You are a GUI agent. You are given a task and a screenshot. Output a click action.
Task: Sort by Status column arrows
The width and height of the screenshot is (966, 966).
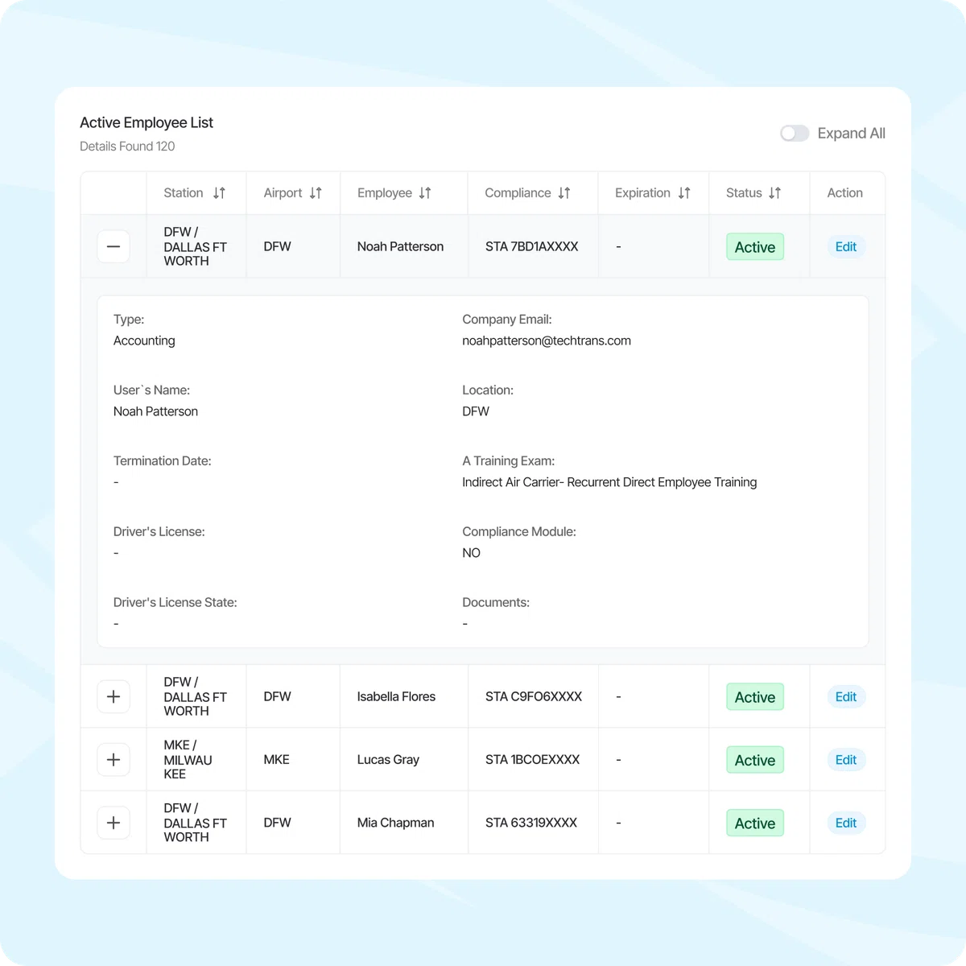(x=775, y=193)
